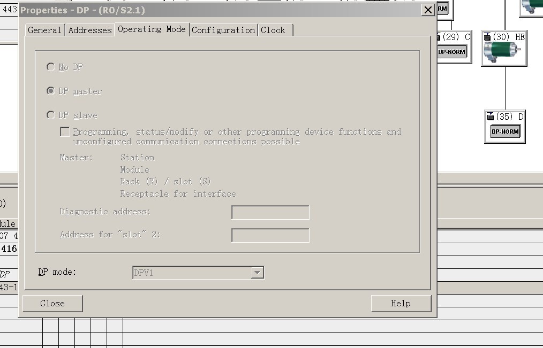Choose the No DP radio button
Screen dimensions: 543x348
coord(51,67)
